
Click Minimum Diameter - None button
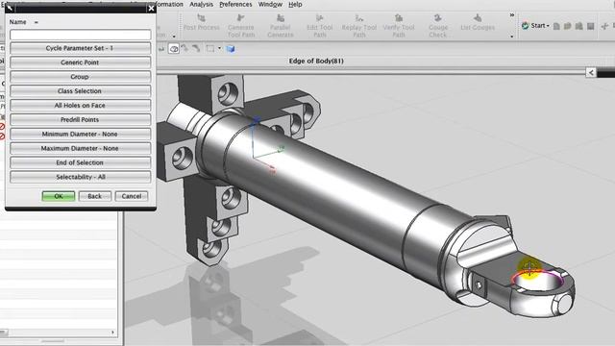(x=80, y=134)
